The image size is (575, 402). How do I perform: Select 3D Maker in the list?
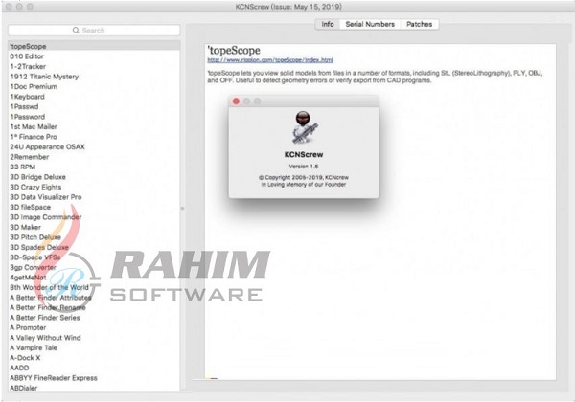[94, 228]
